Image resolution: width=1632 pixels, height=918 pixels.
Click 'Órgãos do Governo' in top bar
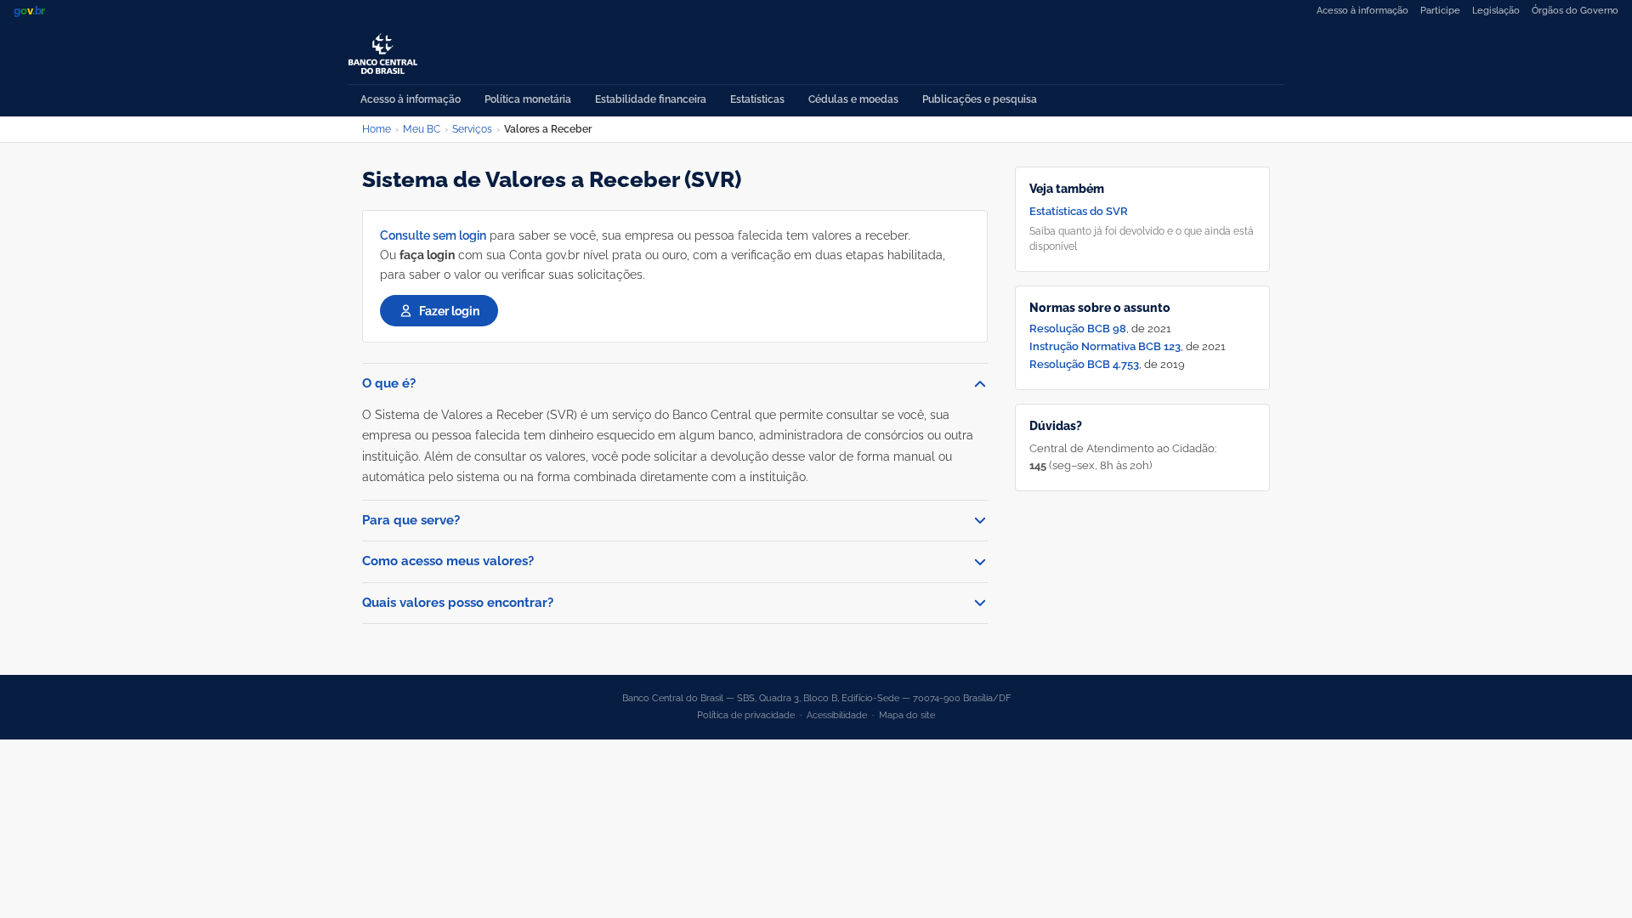point(1574,11)
